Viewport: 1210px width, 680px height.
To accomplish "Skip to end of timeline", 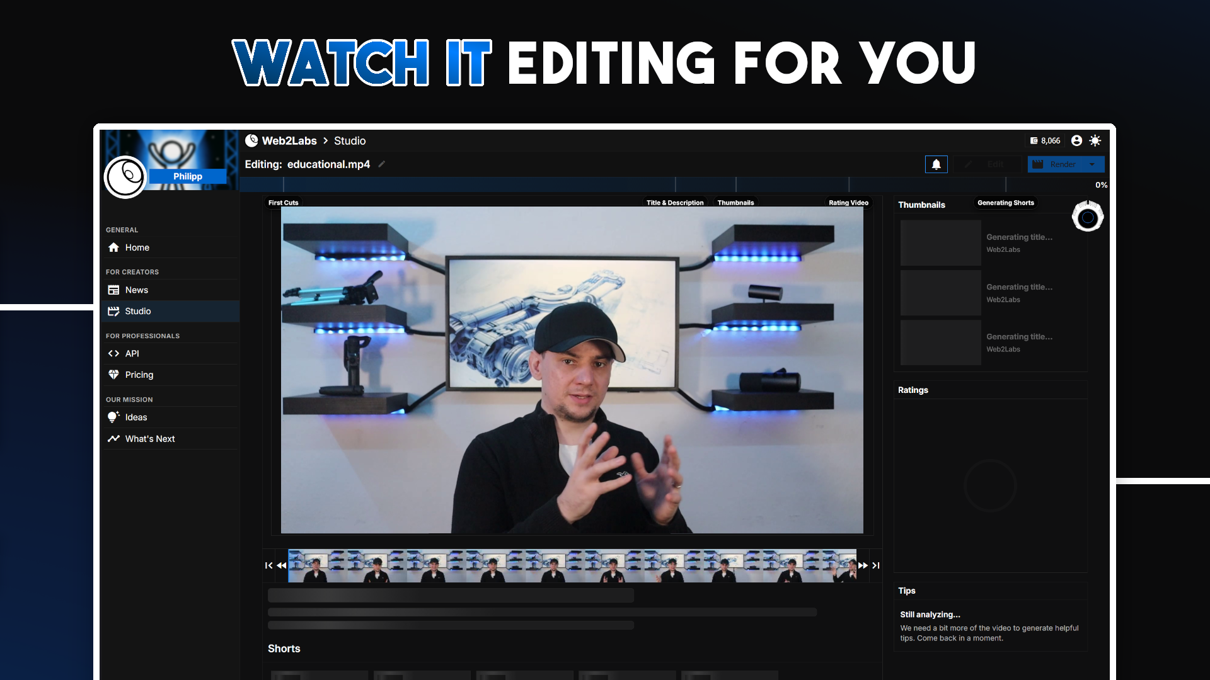I will coord(875,565).
